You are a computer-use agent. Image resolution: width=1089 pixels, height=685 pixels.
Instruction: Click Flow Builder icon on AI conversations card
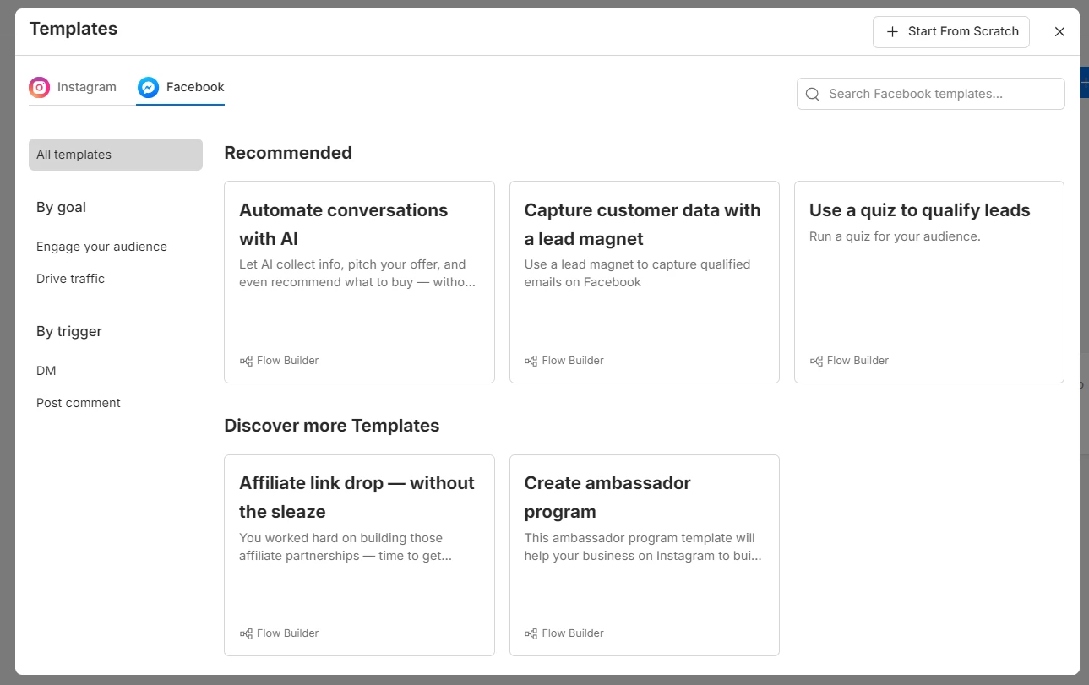(x=246, y=361)
